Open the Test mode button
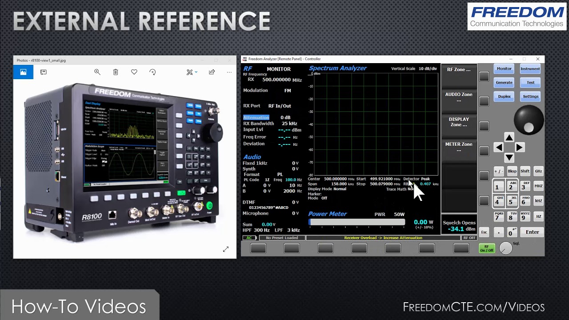The width and height of the screenshot is (569, 320). (x=530, y=83)
